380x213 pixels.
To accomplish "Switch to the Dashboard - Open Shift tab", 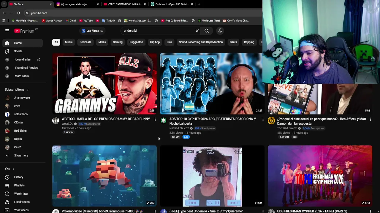I will tap(172, 4).
